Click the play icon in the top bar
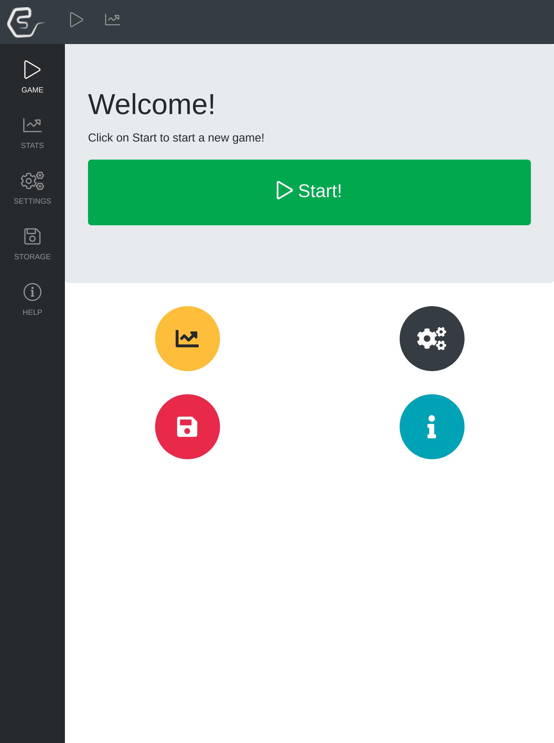 point(76,19)
